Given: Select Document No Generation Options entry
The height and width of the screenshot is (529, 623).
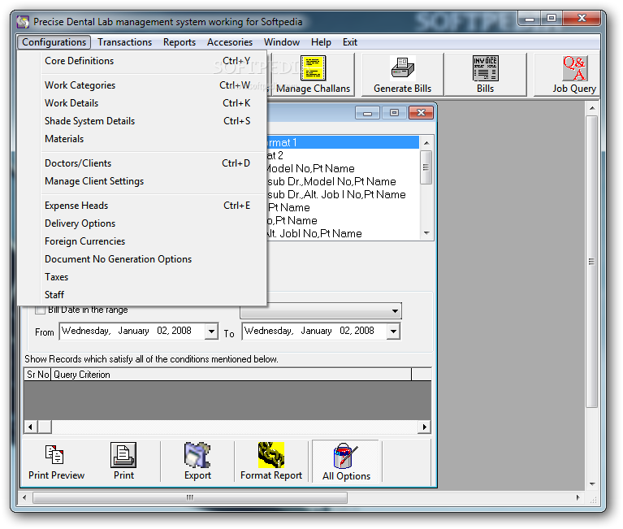Looking at the screenshot, I should 142,259.
